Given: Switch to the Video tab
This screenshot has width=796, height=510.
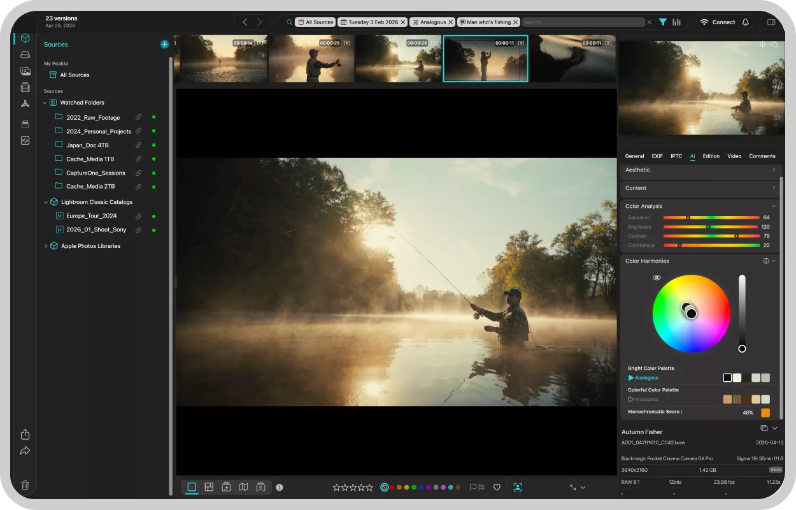Looking at the screenshot, I should [734, 156].
